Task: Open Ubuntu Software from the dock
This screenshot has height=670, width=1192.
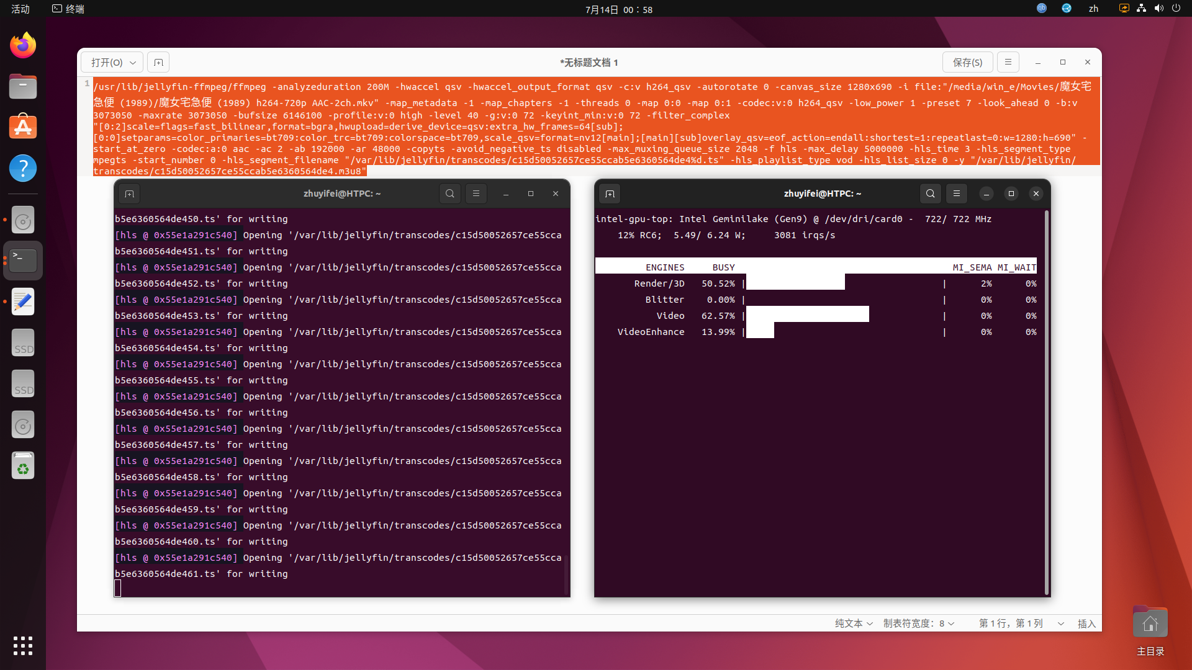Action: point(23,126)
